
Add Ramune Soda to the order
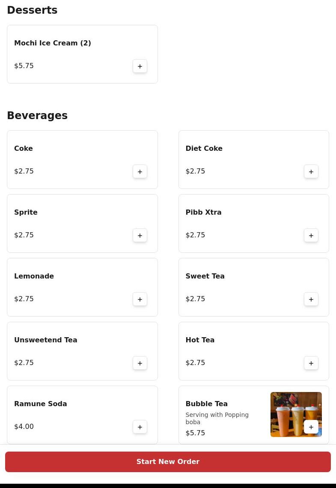(140, 427)
